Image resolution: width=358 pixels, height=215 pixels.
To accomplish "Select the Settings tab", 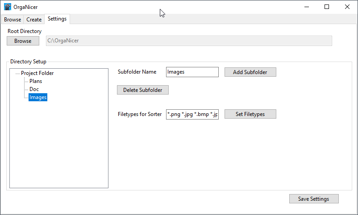I will [x=57, y=19].
